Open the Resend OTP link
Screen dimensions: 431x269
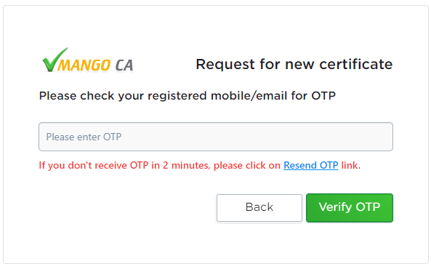(311, 165)
